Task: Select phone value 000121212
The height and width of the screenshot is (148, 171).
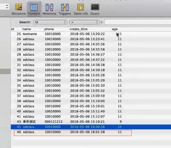Action: (x=54, y=122)
